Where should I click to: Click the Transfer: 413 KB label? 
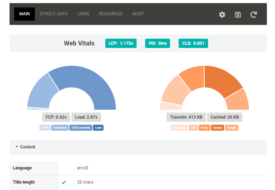(186, 117)
